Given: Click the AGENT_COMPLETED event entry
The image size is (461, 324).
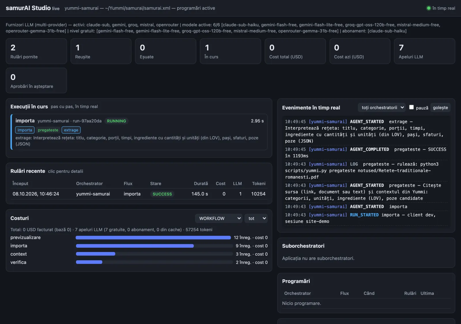Looking at the screenshot, I should coord(366,153).
